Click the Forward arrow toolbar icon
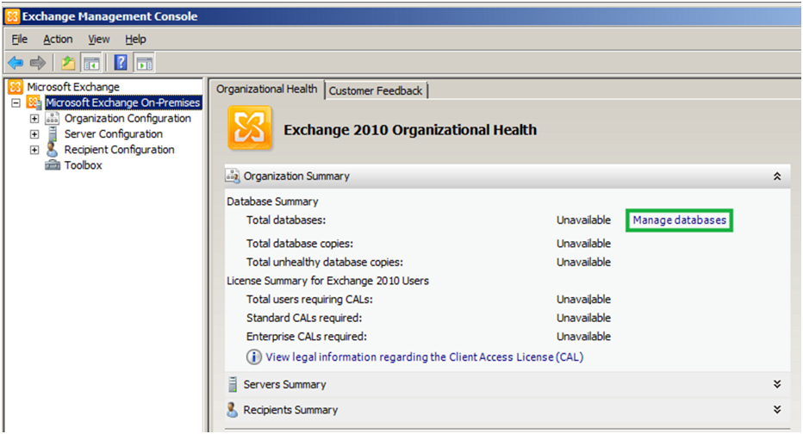The image size is (803, 434). (38, 63)
